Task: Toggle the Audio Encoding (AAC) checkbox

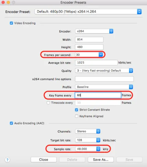Action: [x=11, y=123]
